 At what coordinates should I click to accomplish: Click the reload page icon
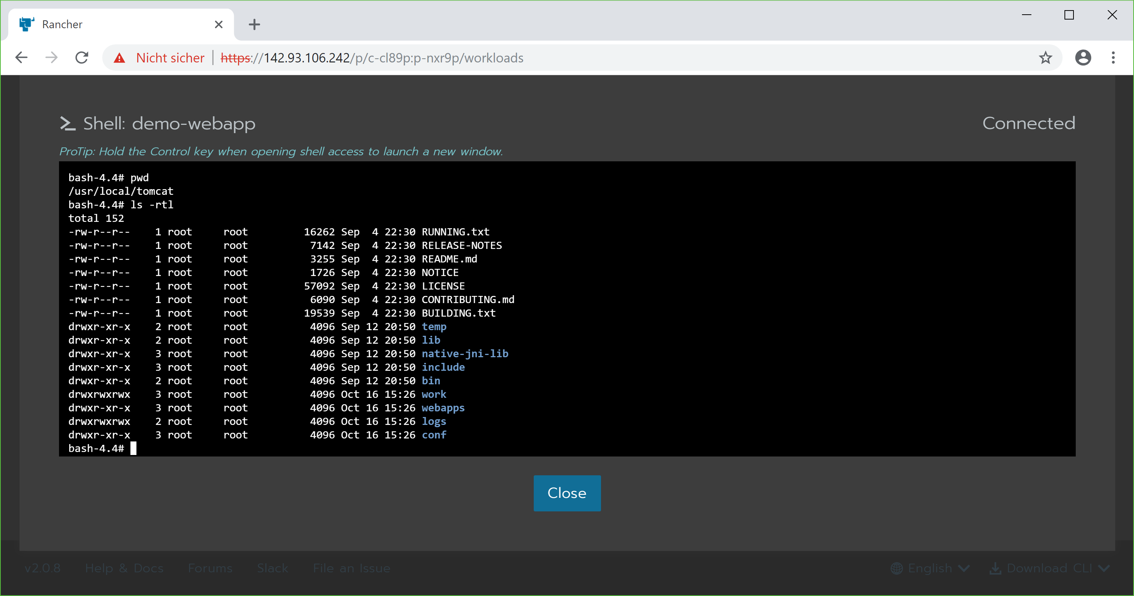pyautogui.click(x=83, y=58)
